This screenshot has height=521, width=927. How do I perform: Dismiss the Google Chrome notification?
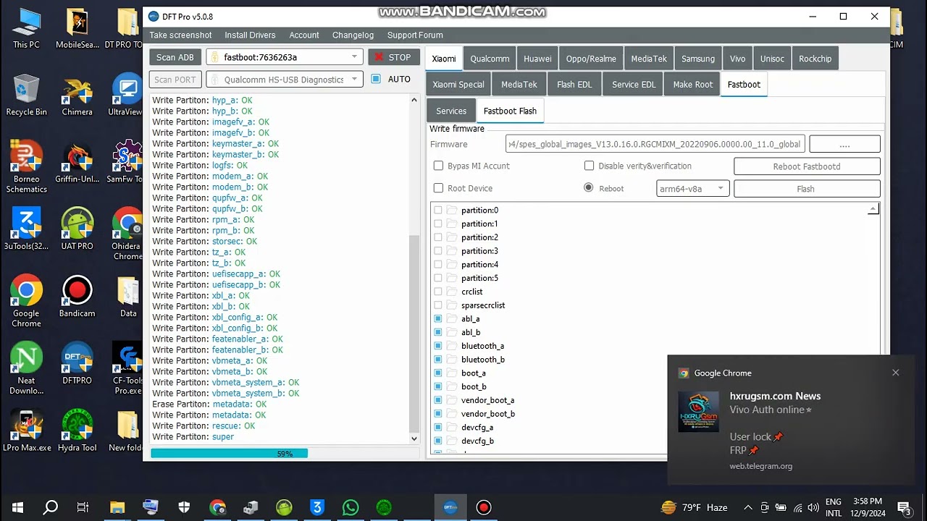point(896,373)
